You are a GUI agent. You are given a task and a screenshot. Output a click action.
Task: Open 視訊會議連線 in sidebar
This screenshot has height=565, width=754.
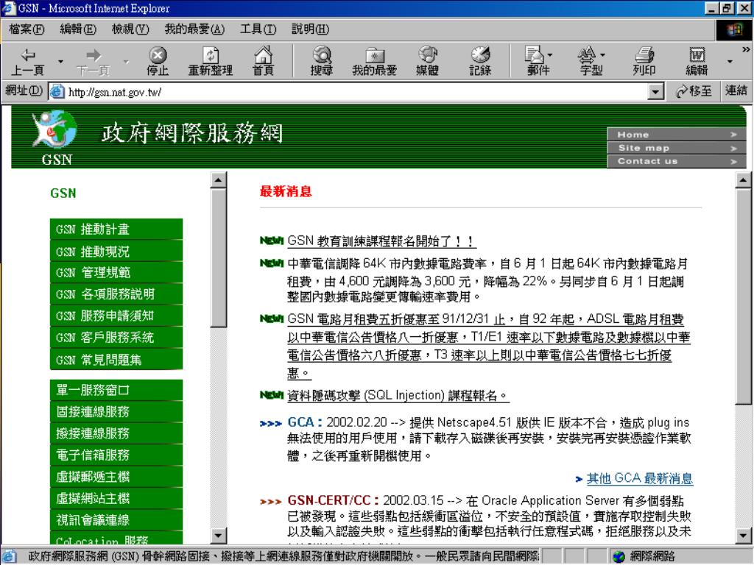pyautogui.click(x=116, y=520)
